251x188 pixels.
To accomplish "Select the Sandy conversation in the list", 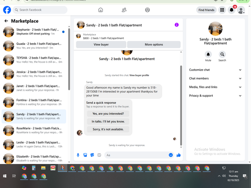I will 34,116.
